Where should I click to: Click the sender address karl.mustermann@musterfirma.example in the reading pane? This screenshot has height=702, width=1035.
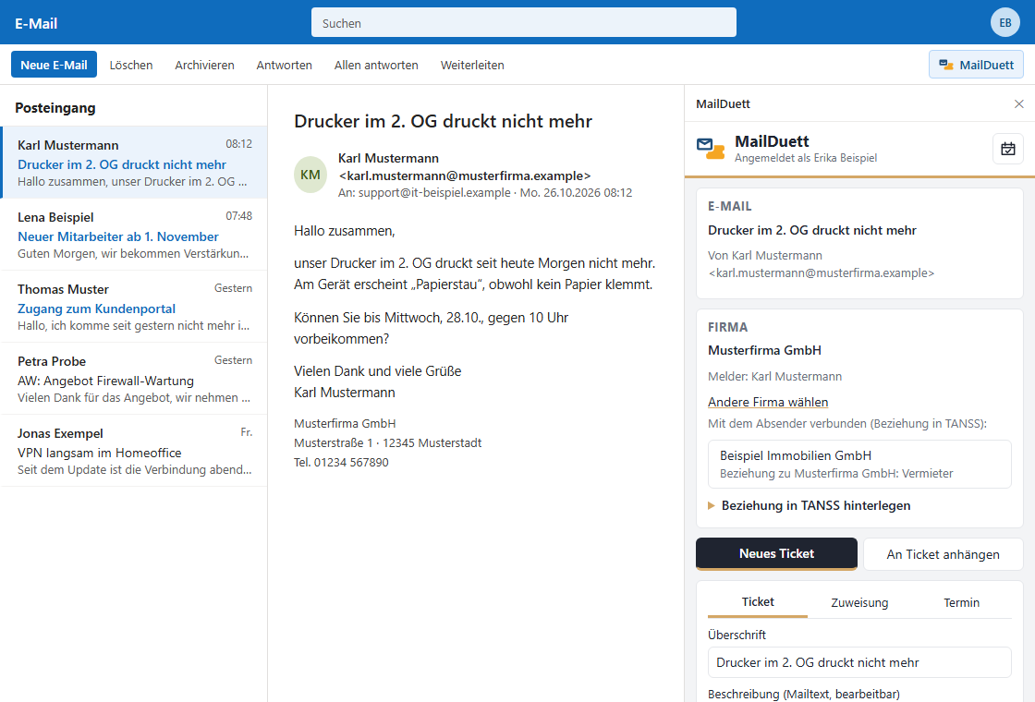(x=465, y=175)
